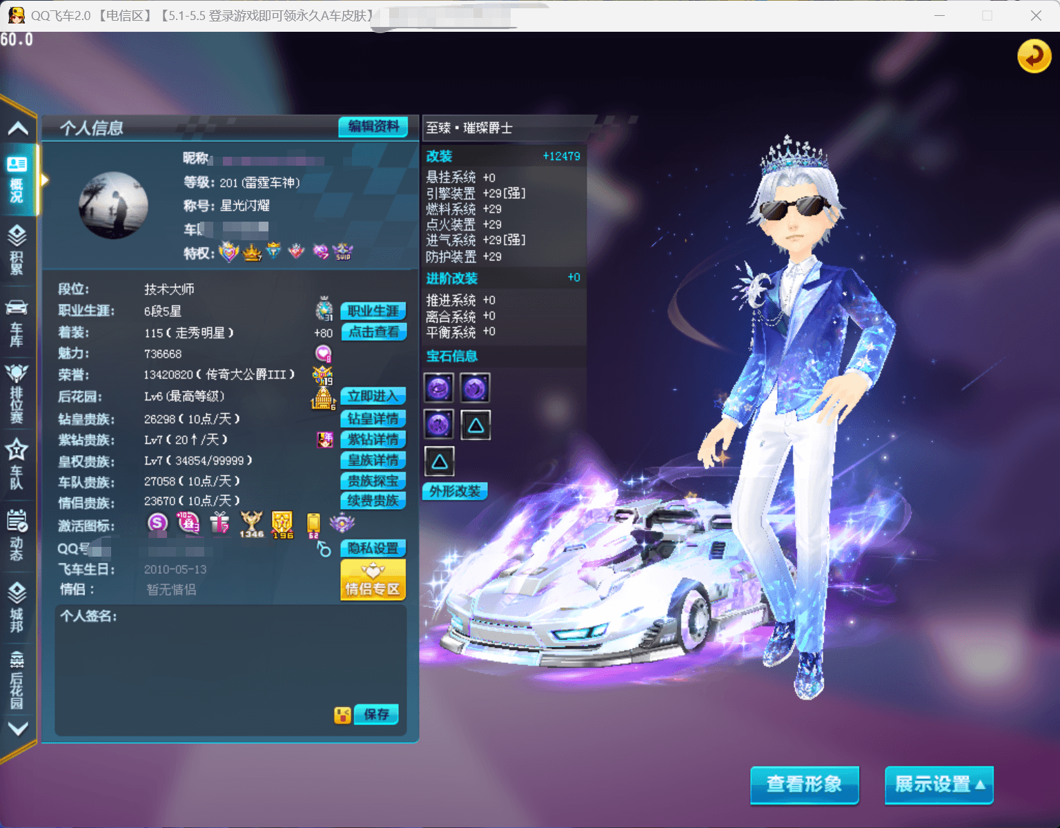Open 钻皇详情
Image resolution: width=1060 pixels, height=828 pixels.
coord(373,418)
